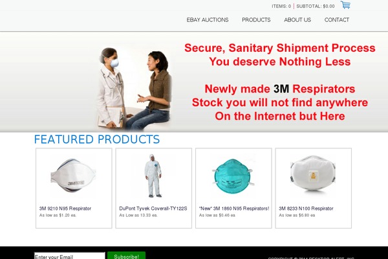Follow the DuPont Tyvek Coverall-TY122S link
This screenshot has width=388, height=259.
tap(153, 208)
